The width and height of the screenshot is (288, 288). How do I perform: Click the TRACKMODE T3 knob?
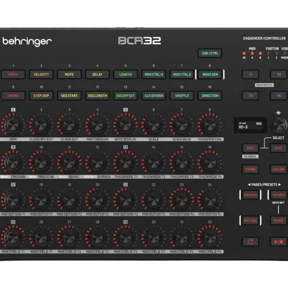[x=182, y=163]
